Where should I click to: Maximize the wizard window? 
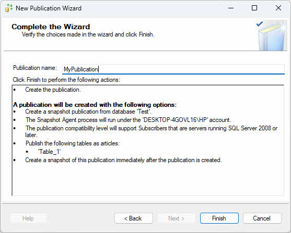coord(254,8)
